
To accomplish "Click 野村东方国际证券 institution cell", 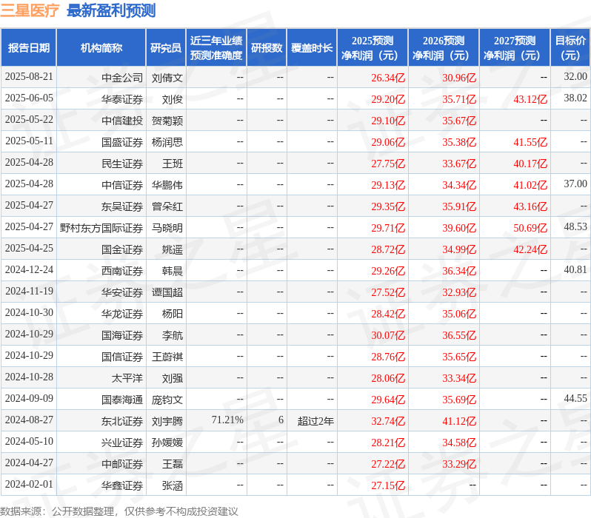I will (x=101, y=229).
